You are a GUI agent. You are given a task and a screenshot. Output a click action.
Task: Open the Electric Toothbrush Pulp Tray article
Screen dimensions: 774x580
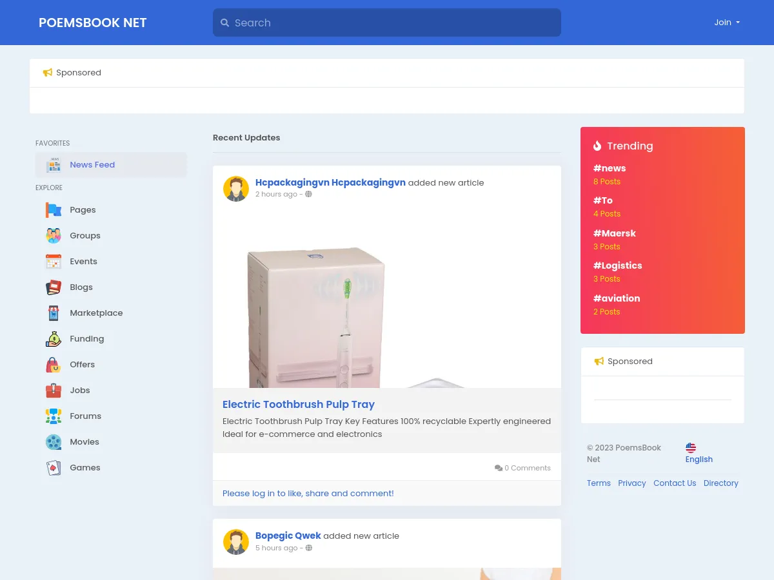click(x=298, y=405)
